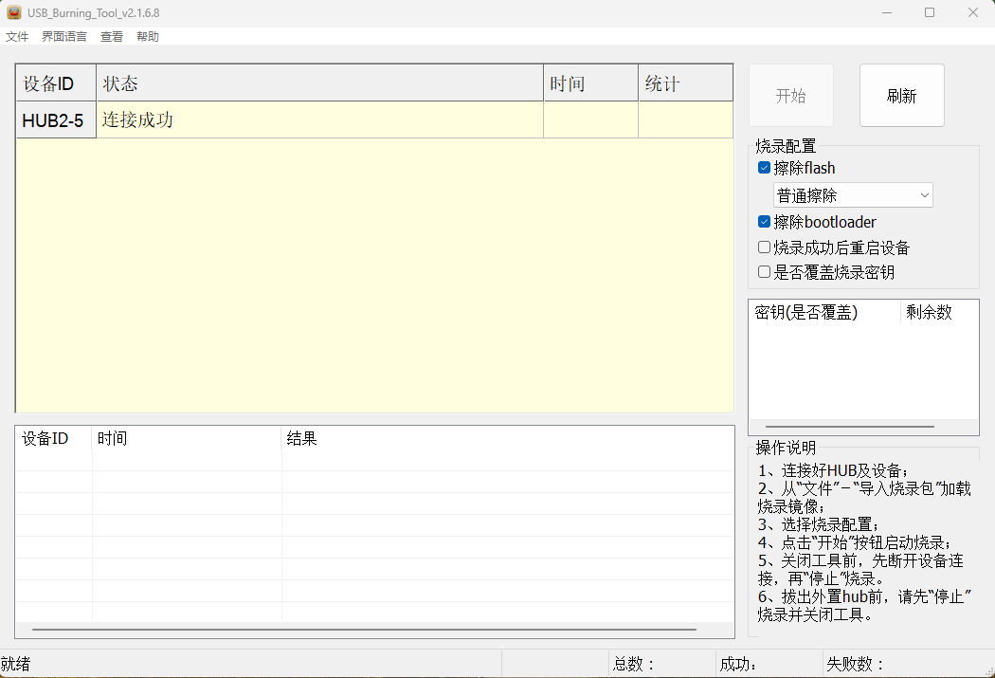Click the 结果 column header in log list

(x=507, y=438)
